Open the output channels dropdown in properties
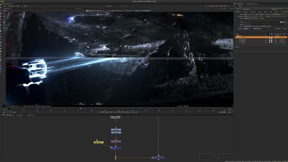Image resolution: width=288 pixels, height=162 pixels. pos(250,14)
